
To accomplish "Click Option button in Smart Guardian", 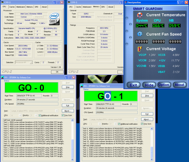I will [x=164, y=85].
